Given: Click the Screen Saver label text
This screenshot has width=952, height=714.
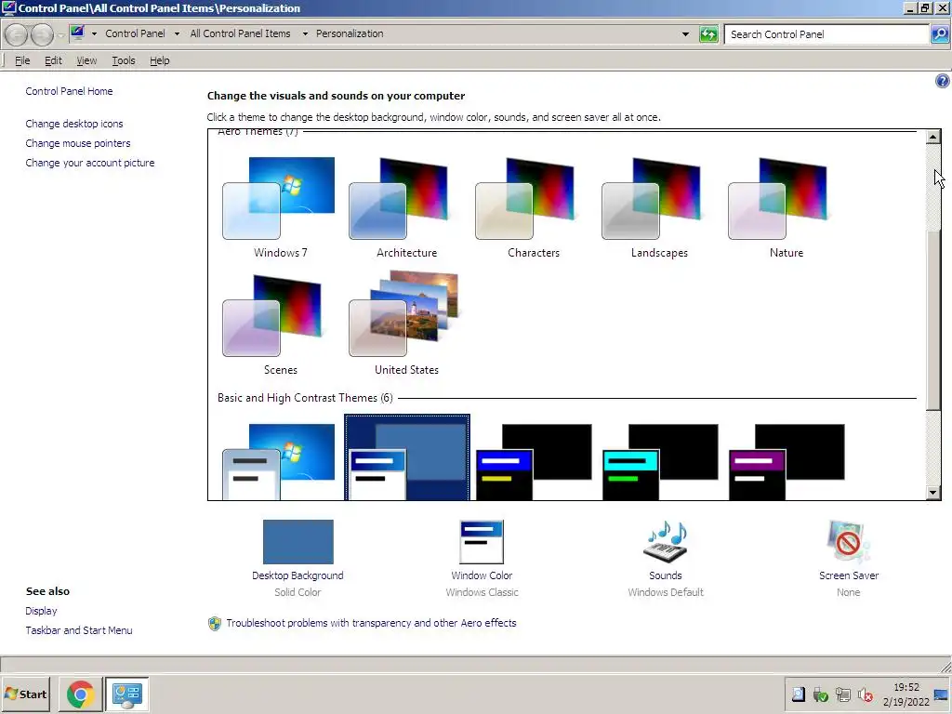Looking at the screenshot, I should pos(848,575).
